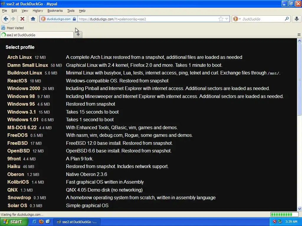The width and height of the screenshot is (302, 226).
Task: Choose the FreeDOS profile
Action: click(x=17, y=135)
